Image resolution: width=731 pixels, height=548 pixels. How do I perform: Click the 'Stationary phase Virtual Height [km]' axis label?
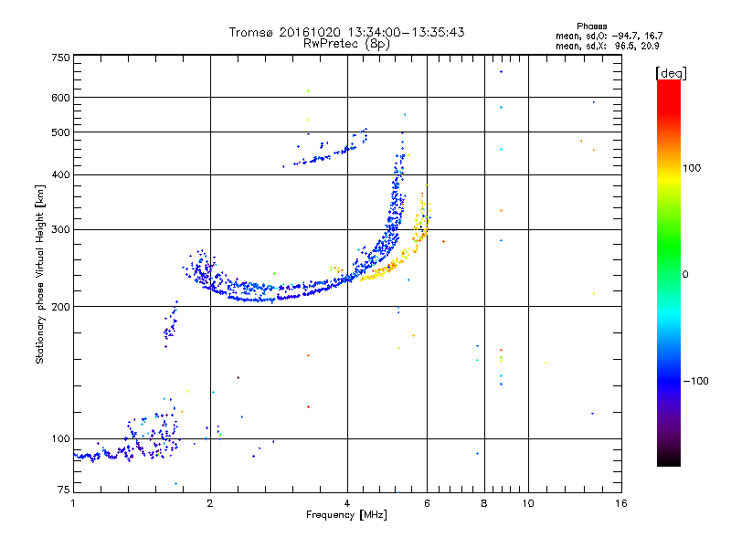coord(40,274)
